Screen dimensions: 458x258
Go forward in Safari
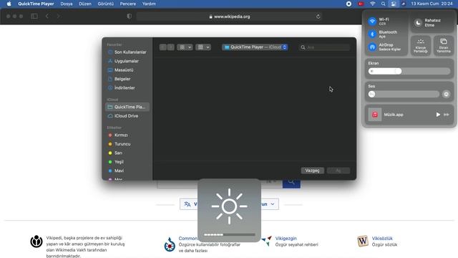tap(59, 16)
